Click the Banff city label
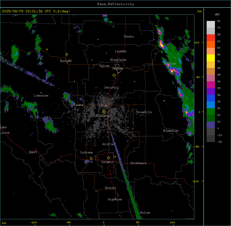 tap(33, 152)
